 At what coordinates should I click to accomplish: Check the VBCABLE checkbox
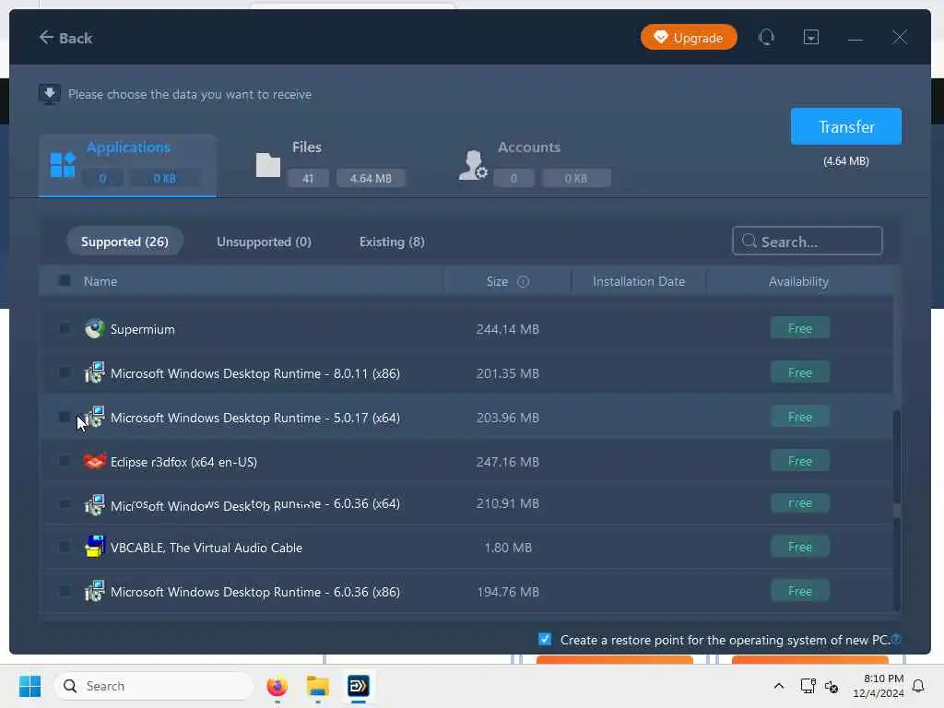coord(65,548)
